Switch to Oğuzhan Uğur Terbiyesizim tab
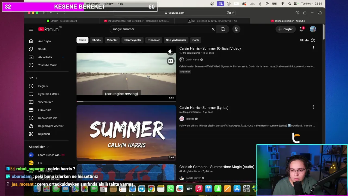The height and width of the screenshot is (196, 348). [136, 21]
